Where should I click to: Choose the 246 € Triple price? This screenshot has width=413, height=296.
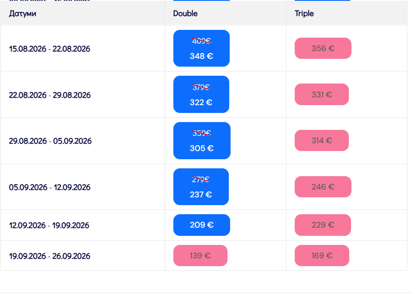click(323, 187)
